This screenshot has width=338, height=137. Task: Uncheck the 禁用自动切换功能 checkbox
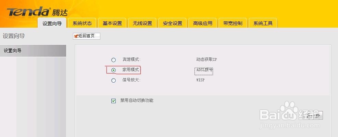pyautogui.click(x=114, y=101)
